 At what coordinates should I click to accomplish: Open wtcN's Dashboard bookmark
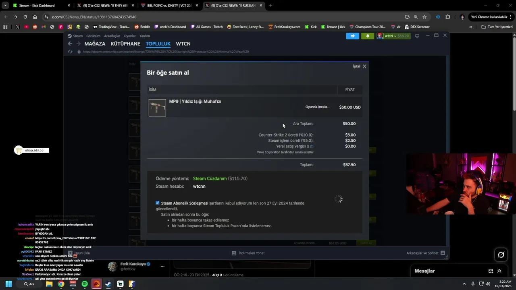[170, 27]
